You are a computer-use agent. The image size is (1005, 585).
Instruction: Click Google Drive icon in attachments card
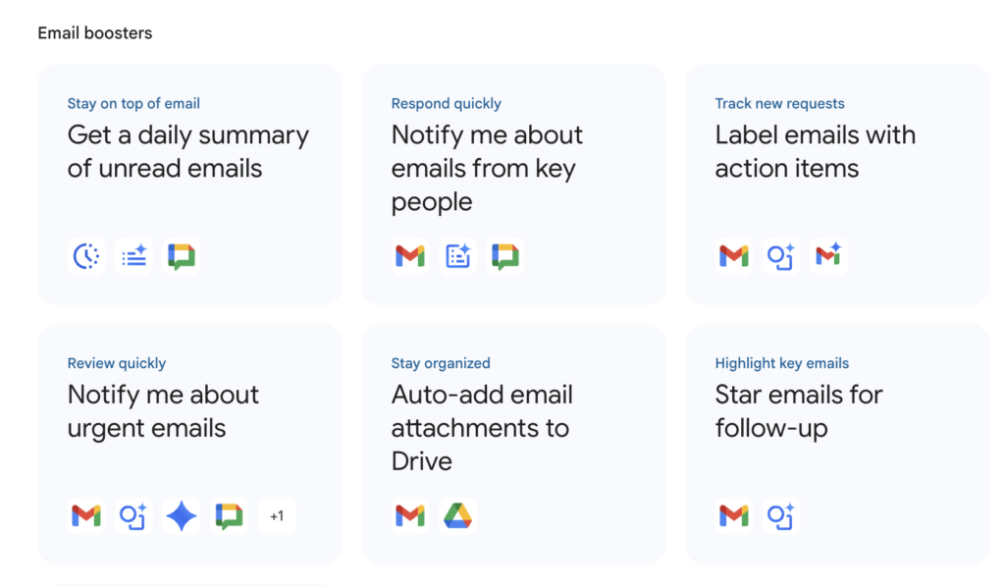pyautogui.click(x=458, y=516)
